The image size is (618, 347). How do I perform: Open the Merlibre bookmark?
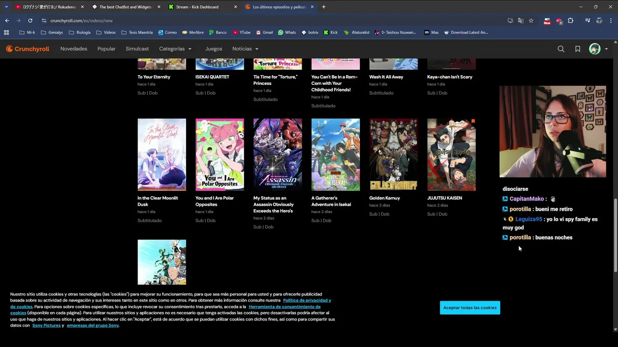[x=193, y=32]
